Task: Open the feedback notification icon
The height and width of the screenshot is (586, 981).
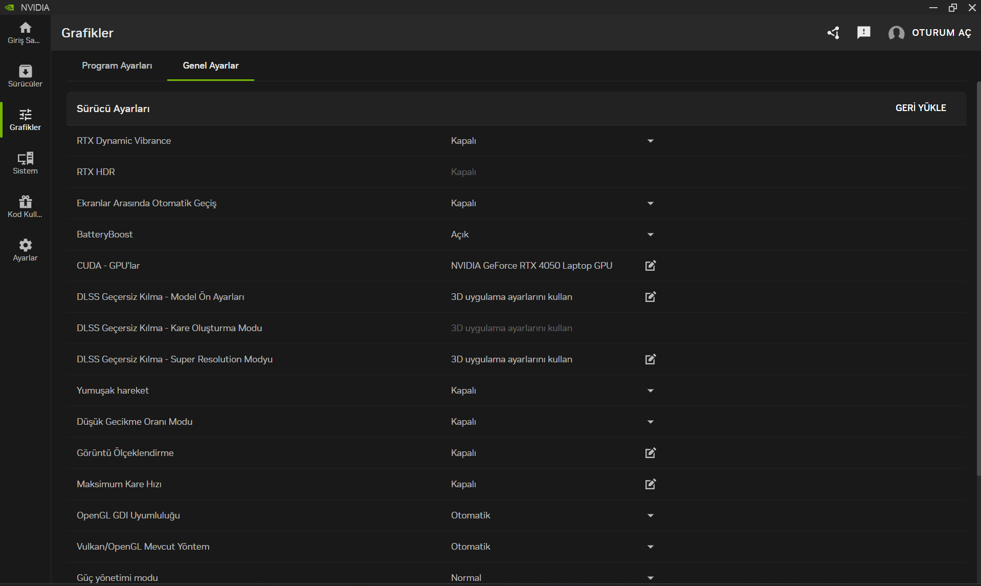Action: (x=864, y=33)
